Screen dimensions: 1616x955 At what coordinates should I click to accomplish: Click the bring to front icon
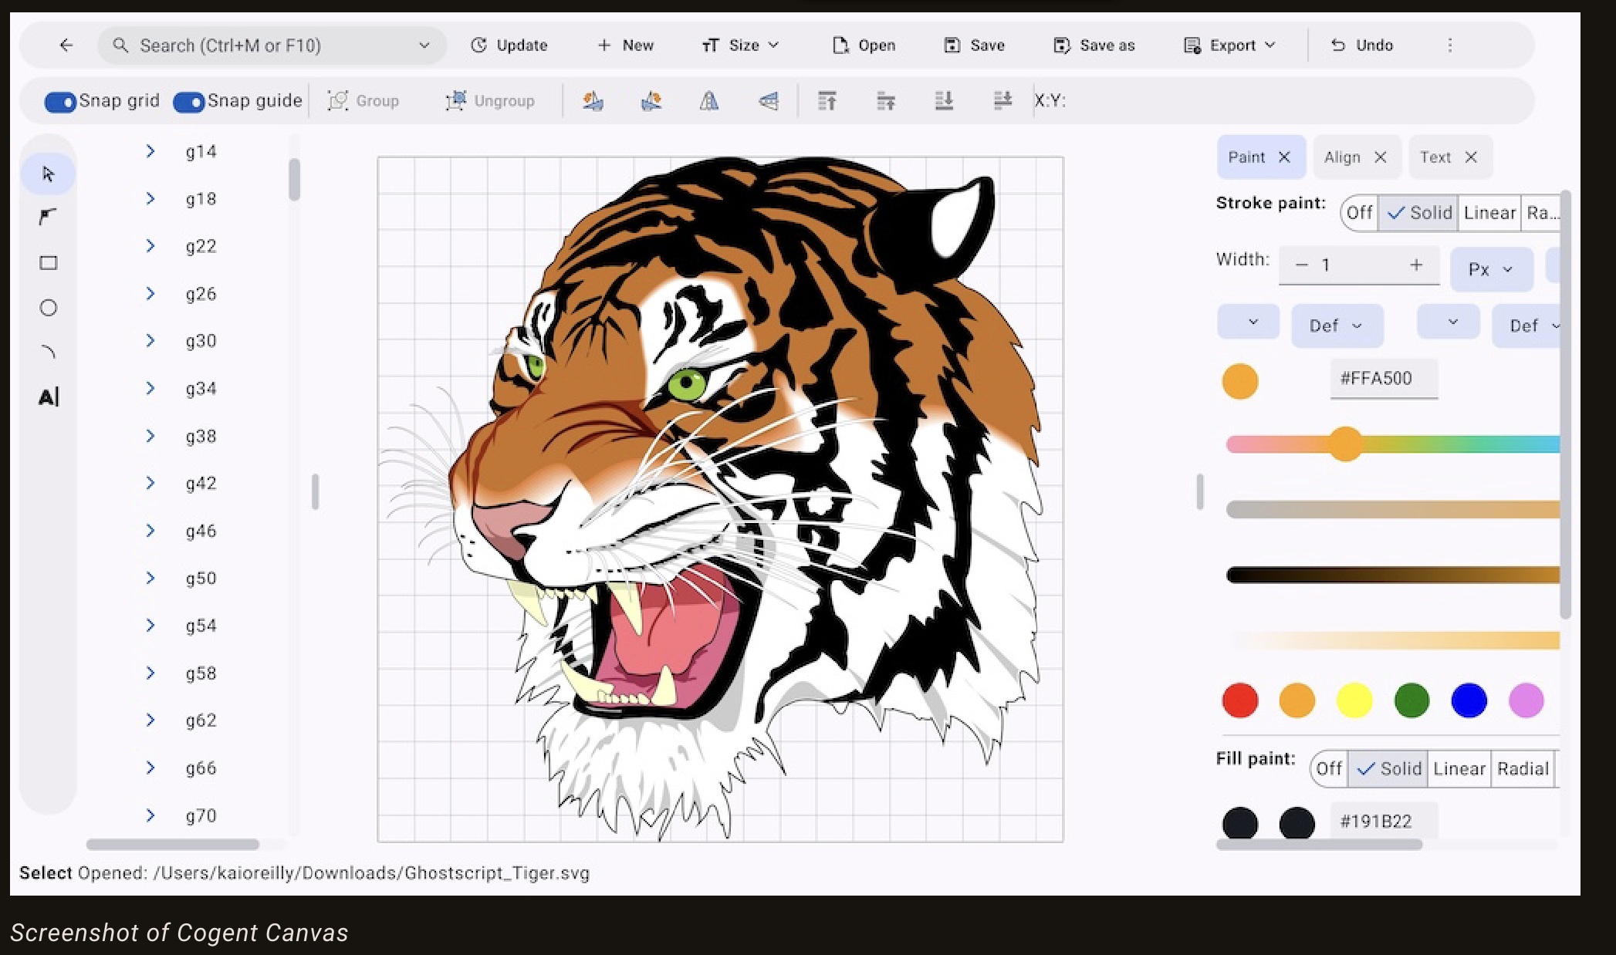[827, 101]
